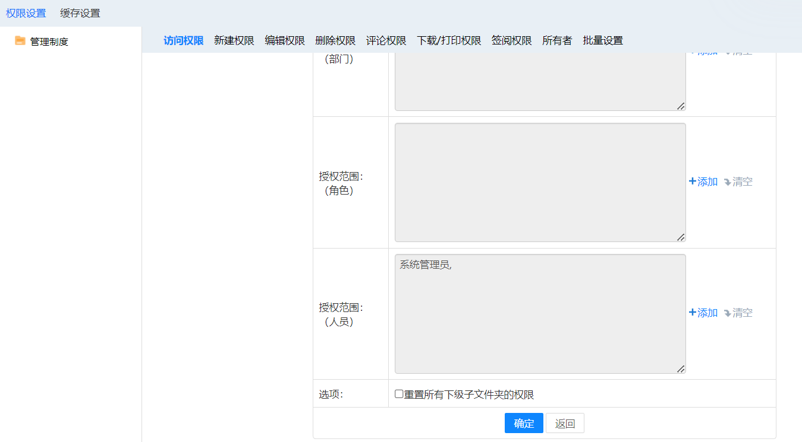Click the 返回 button
Image resolution: width=802 pixels, height=442 pixels.
tap(565, 424)
